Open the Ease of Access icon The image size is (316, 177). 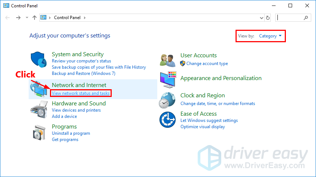tap(168, 120)
